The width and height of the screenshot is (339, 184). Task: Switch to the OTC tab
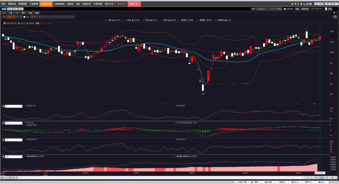tap(17, 13)
